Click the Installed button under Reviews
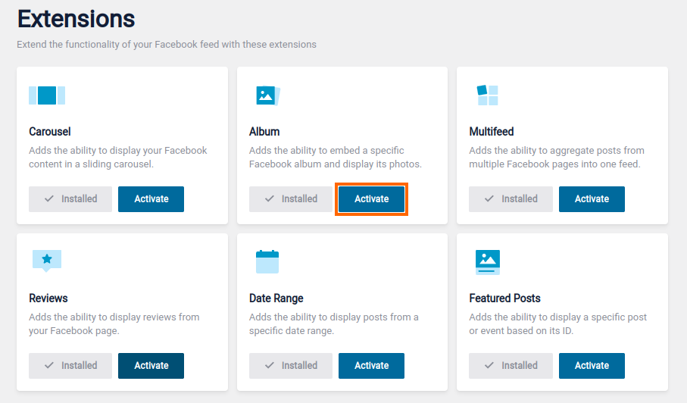 pyautogui.click(x=70, y=366)
